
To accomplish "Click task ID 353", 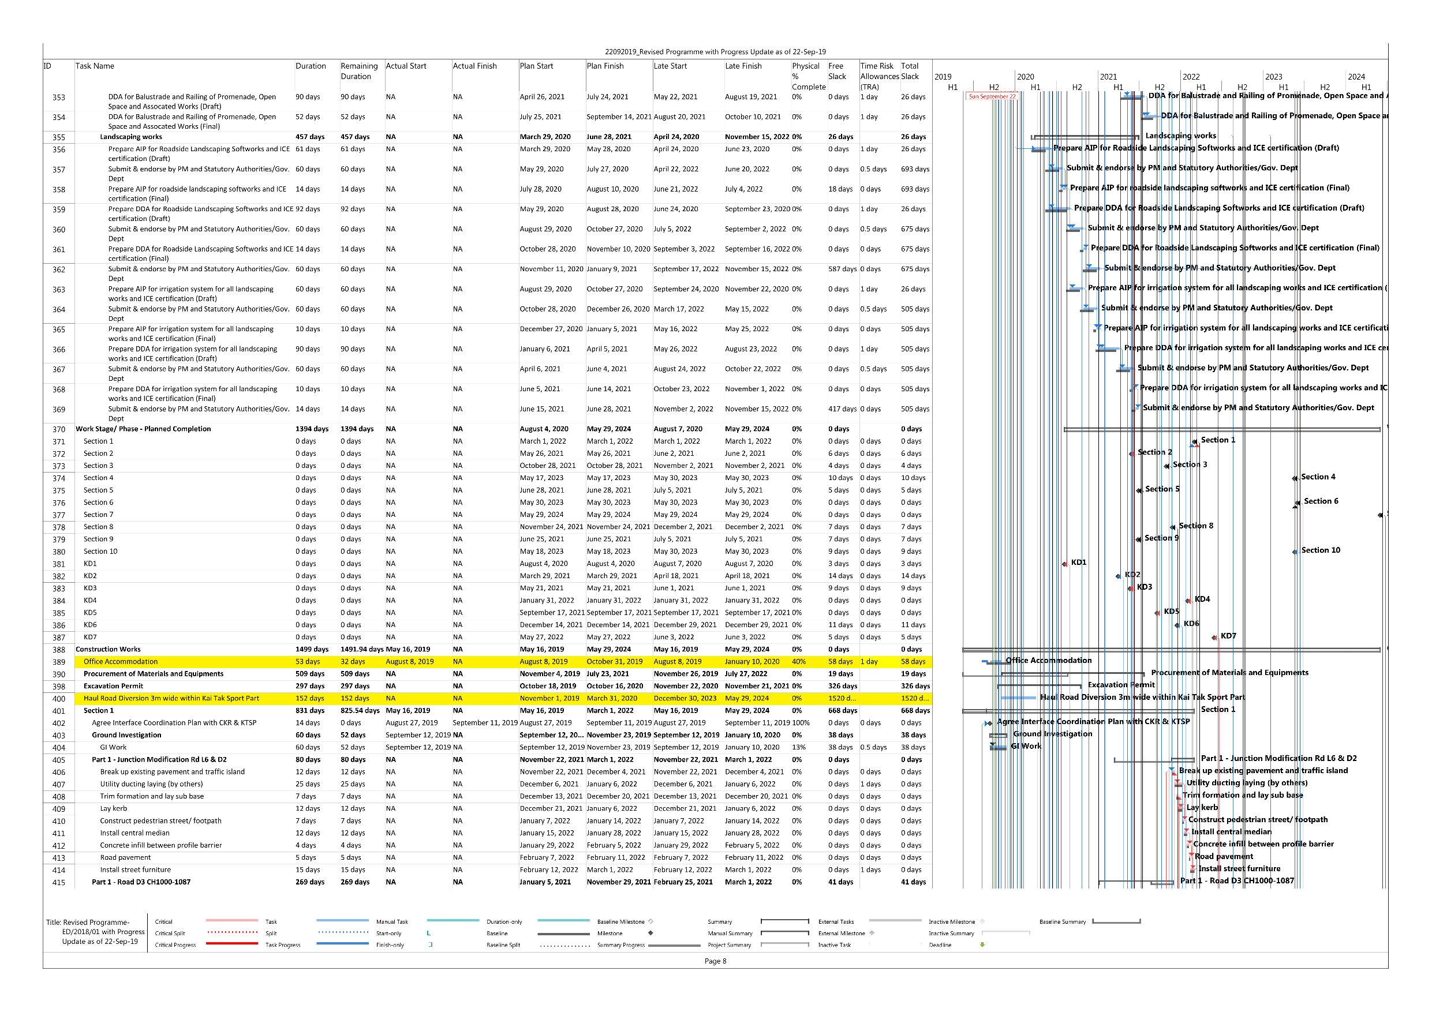I will (x=59, y=98).
